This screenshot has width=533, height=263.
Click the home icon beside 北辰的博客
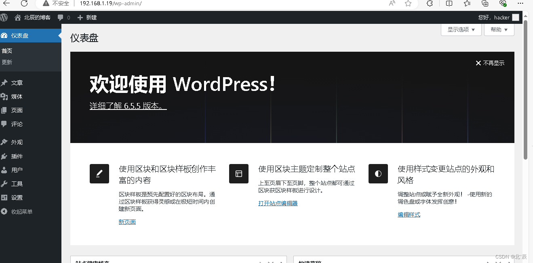pos(17,17)
